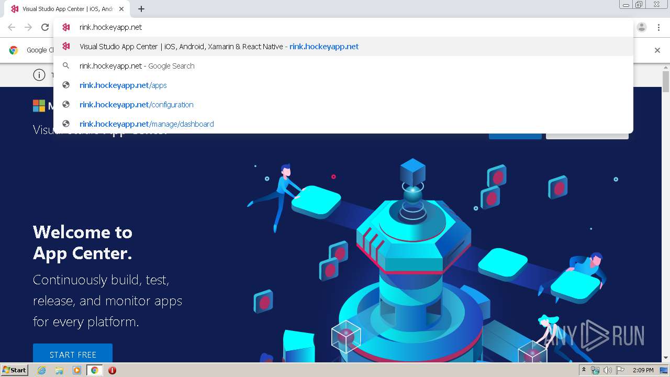The image size is (670, 377).
Task: Reload the page with the refresh icon
Action: click(45, 27)
